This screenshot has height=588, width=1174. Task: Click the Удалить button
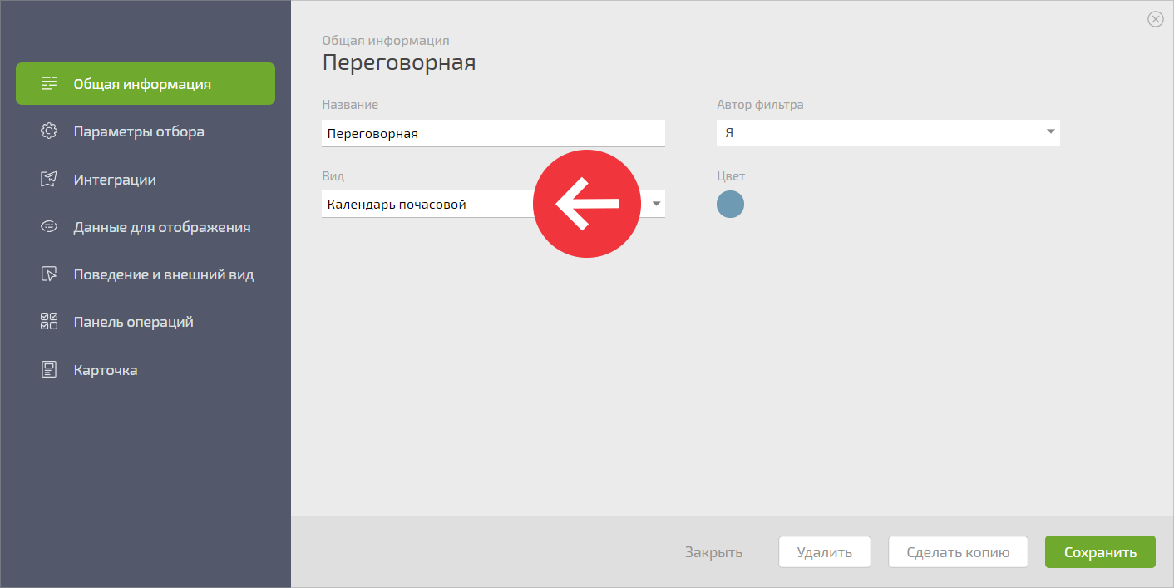[x=825, y=552]
